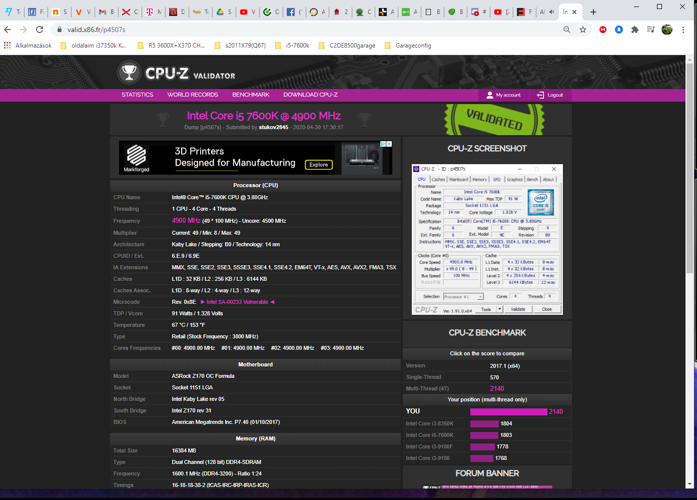Click the Validated stamp badge
Screen dimensions: 697x500
click(494, 120)
